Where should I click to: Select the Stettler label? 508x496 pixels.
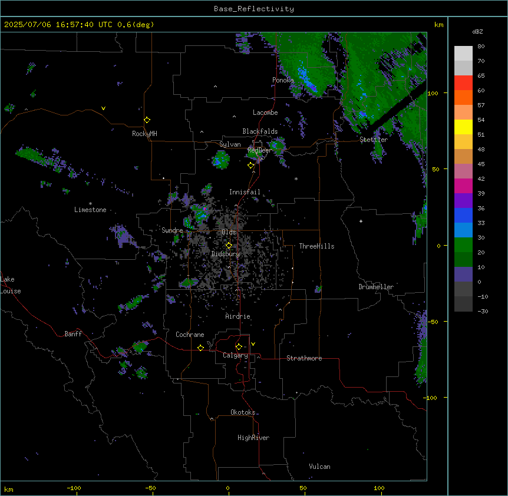374,140
